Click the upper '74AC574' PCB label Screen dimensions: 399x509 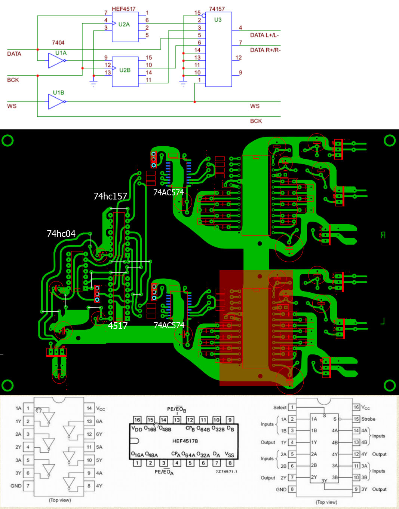click(x=169, y=192)
